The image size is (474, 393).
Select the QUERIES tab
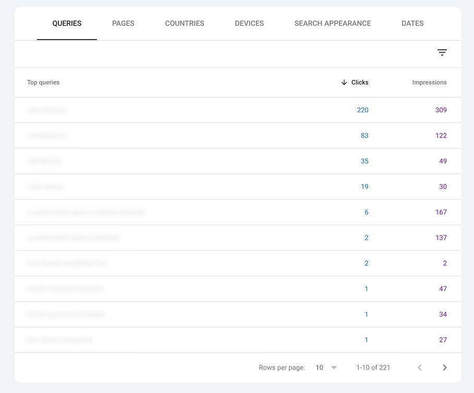tap(66, 23)
